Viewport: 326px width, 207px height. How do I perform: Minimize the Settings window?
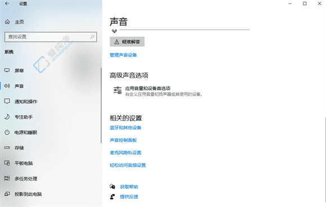pyautogui.click(x=290, y=3)
